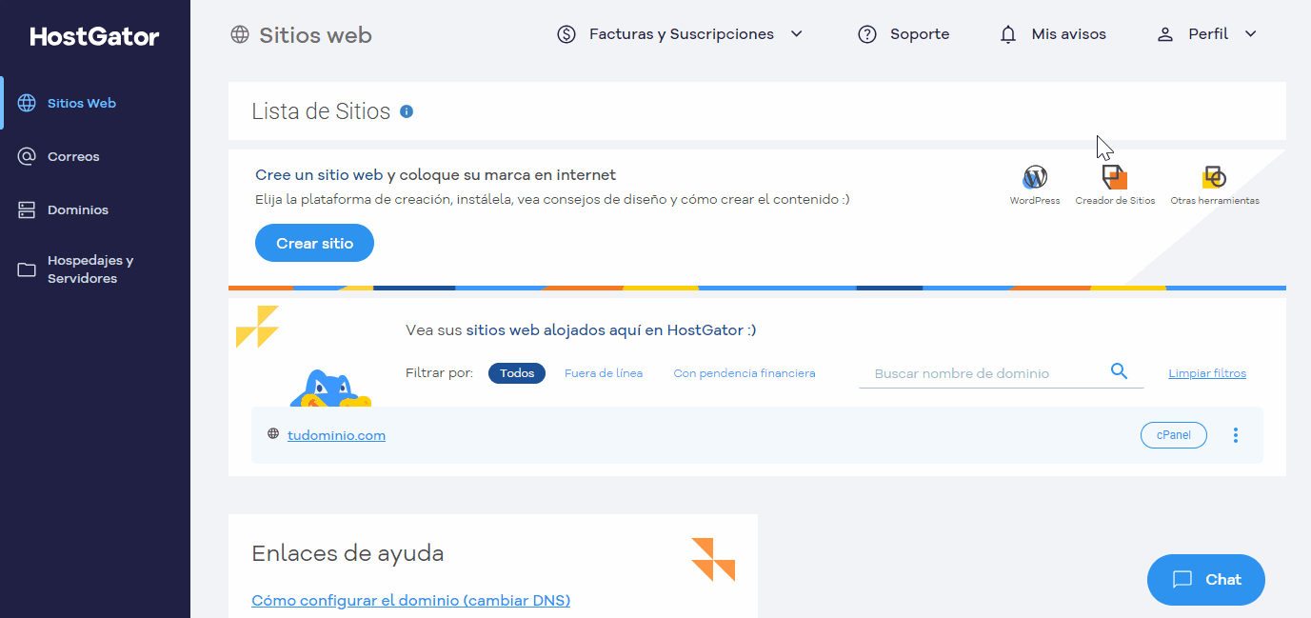Open tudominio.com link
The width and height of the screenshot is (1311, 618).
pos(336,435)
